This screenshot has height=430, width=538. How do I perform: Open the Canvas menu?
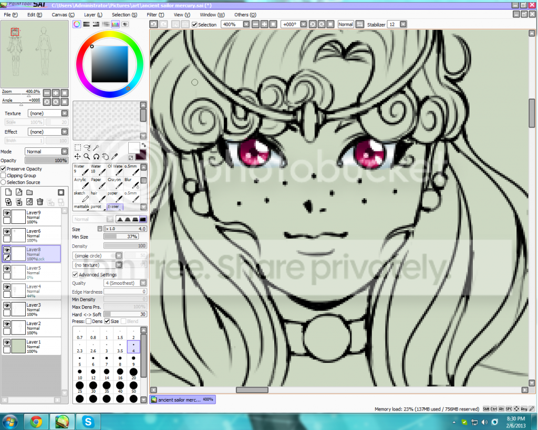coord(63,15)
